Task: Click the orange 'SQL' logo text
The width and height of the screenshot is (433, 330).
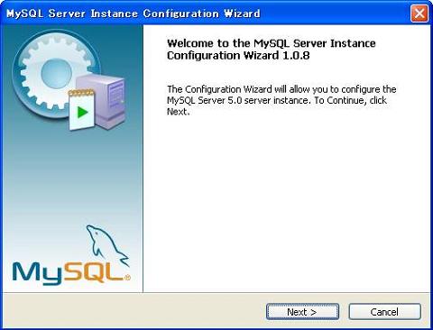Action: [x=94, y=271]
